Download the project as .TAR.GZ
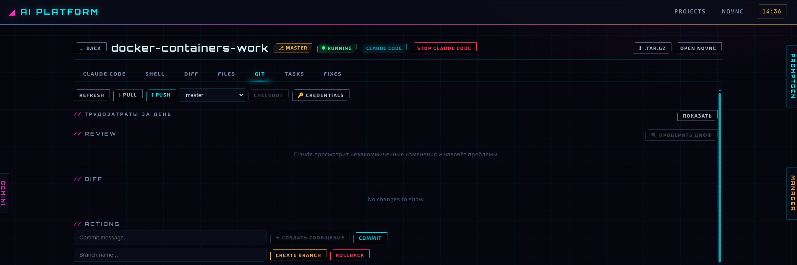 [652, 48]
